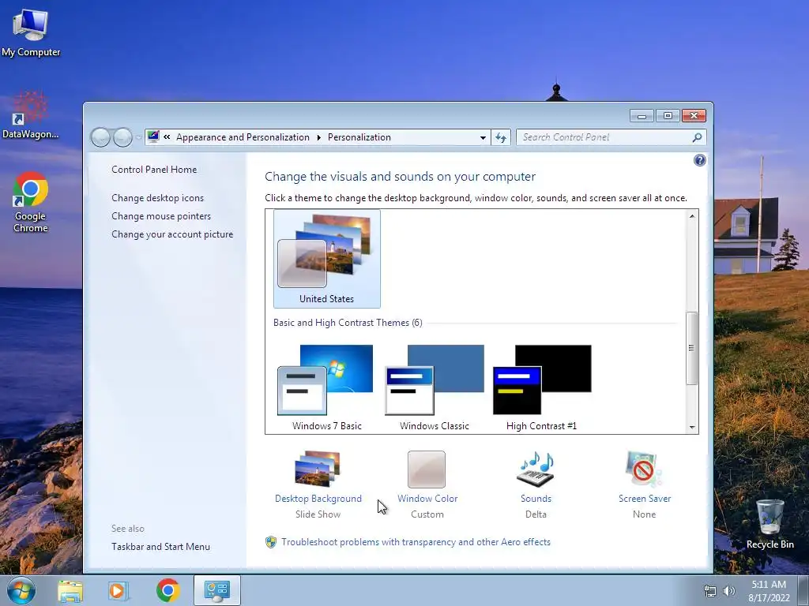Click theme list scroll down arrow
809x606 pixels.
(692, 427)
